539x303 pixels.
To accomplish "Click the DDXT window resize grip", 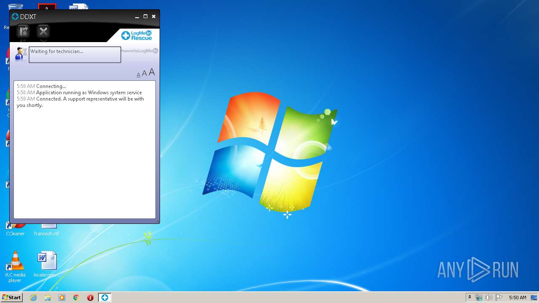I will click(157, 221).
